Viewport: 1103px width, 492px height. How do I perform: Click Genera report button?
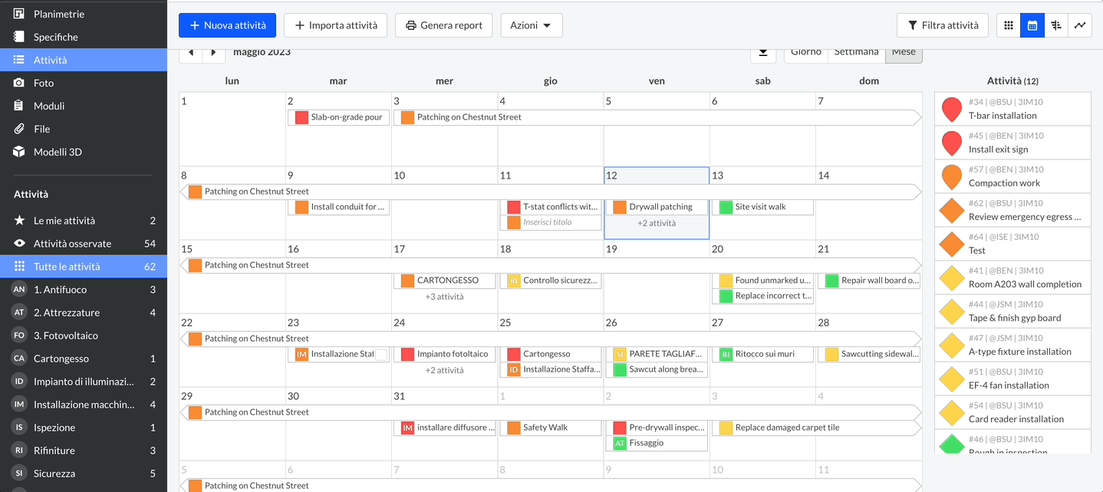[443, 25]
